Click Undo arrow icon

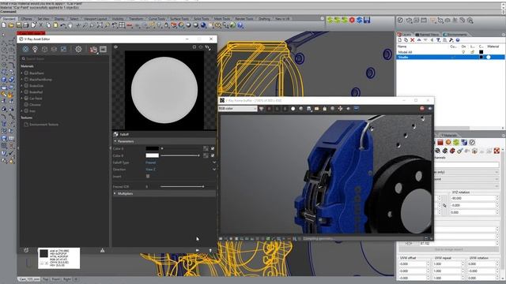click(63, 24)
